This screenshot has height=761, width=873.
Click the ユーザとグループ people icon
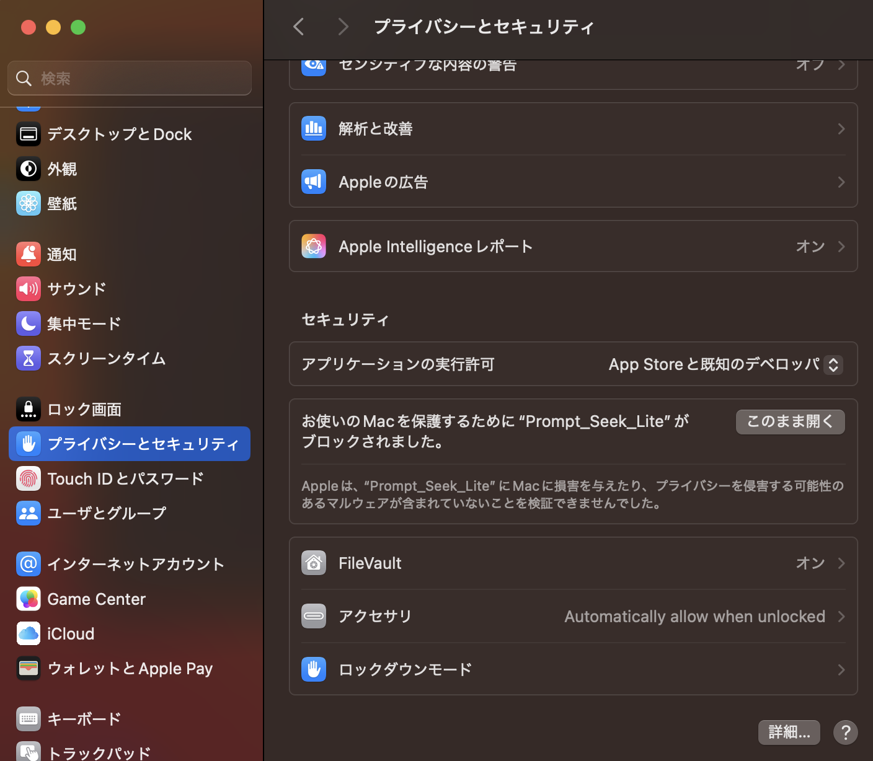point(29,513)
